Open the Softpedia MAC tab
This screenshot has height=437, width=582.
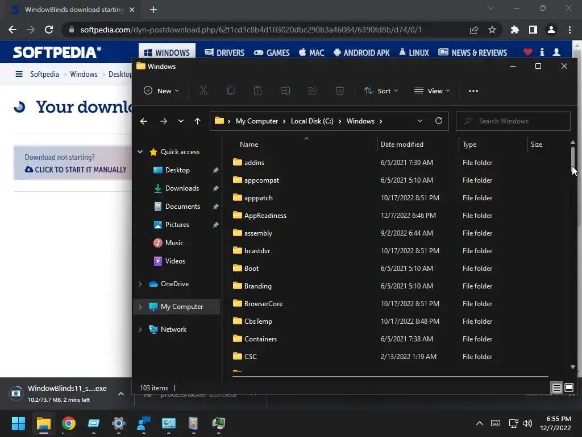pyautogui.click(x=312, y=52)
